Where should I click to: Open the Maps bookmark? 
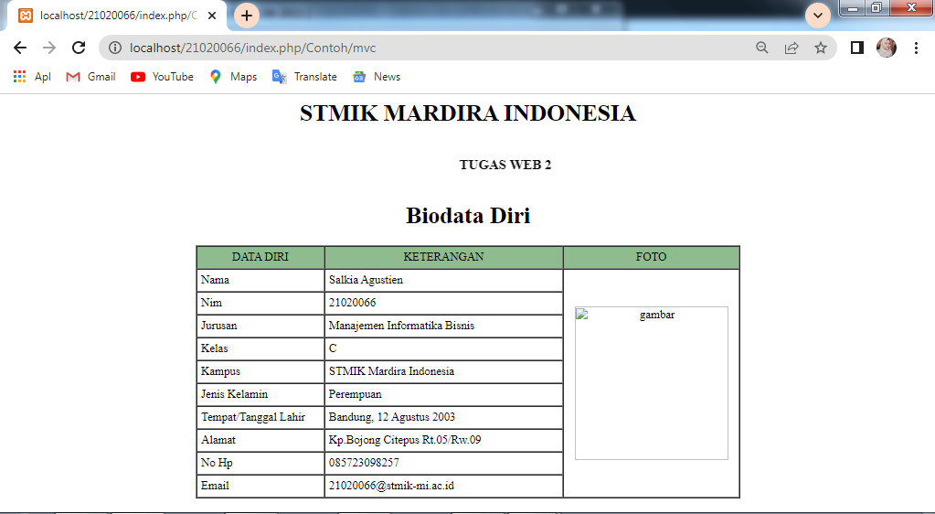pos(233,77)
